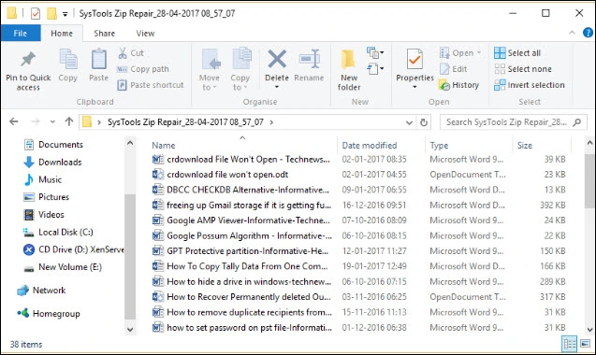
Task: Click Pin to Quick access icon
Action: tap(28, 60)
